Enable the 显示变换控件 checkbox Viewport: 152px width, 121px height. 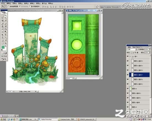coord(30,7)
